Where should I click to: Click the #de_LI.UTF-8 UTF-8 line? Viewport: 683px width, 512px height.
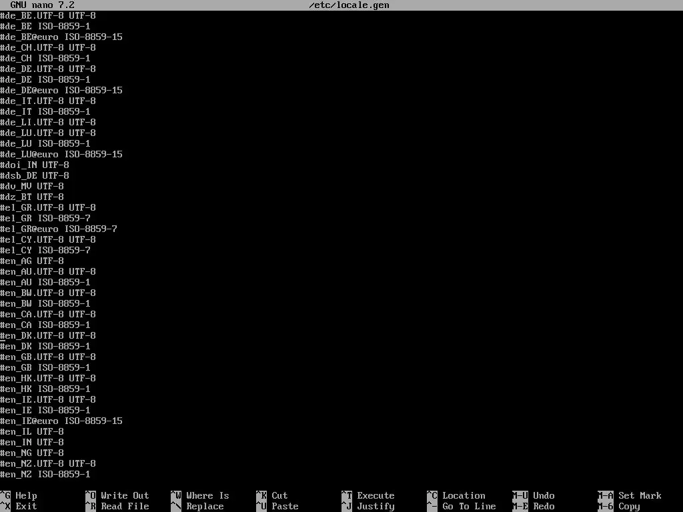[48, 123]
